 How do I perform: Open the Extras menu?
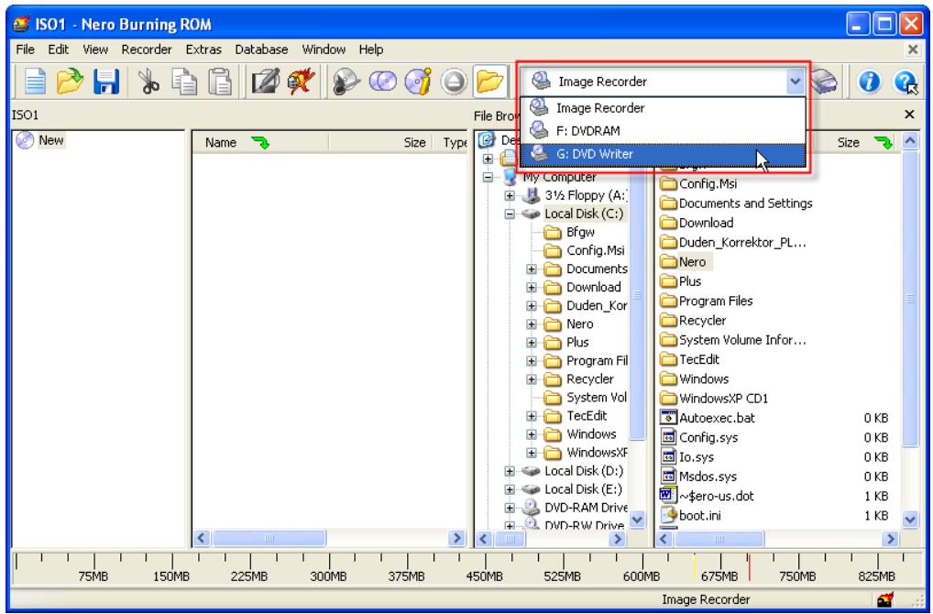203,49
